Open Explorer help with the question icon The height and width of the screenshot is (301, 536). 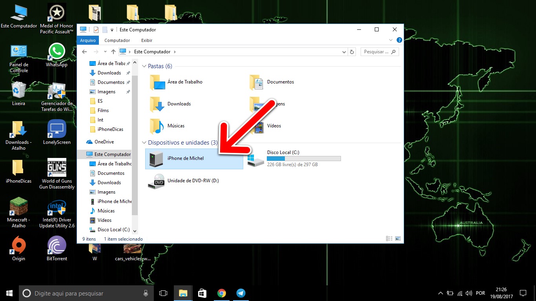coord(399,40)
